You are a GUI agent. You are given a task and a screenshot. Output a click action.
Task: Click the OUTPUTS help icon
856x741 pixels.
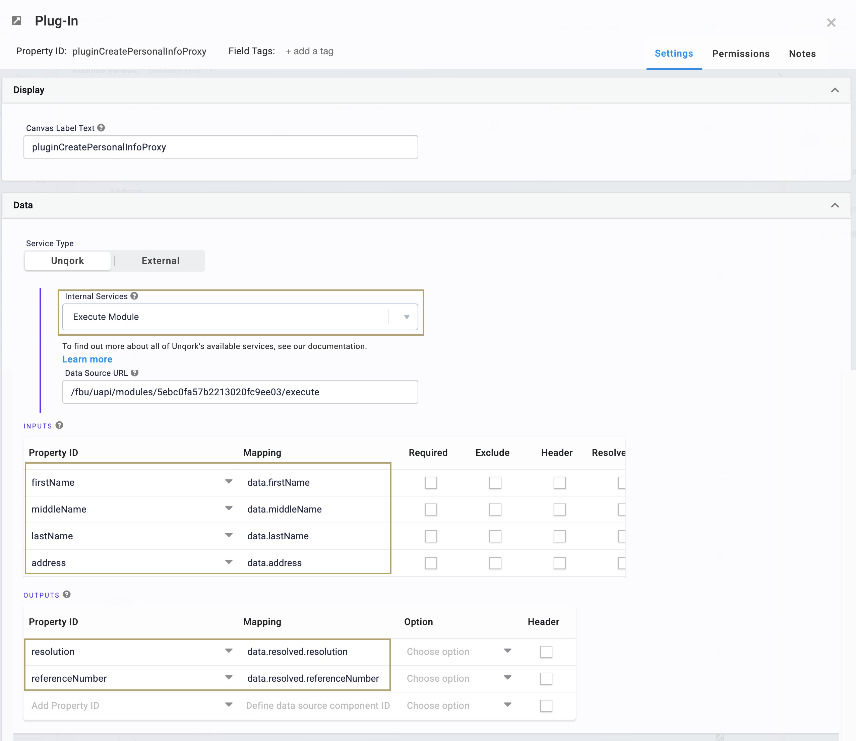click(67, 595)
